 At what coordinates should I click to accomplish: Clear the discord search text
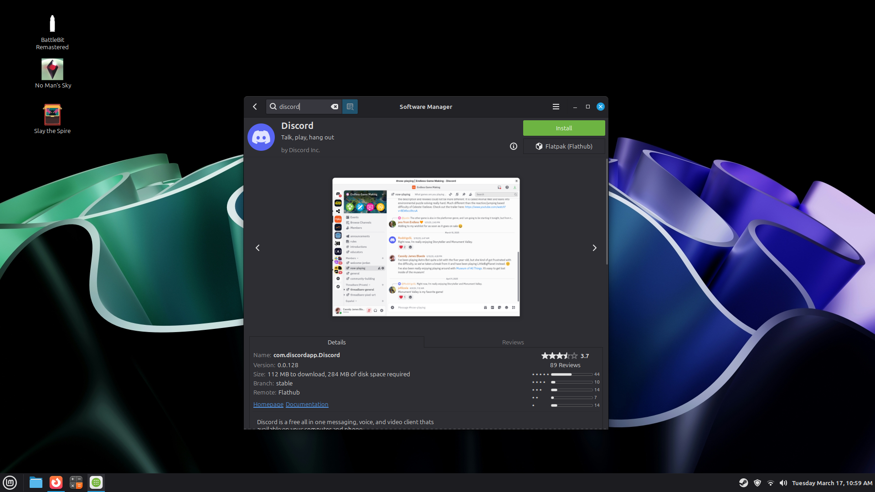(x=335, y=107)
